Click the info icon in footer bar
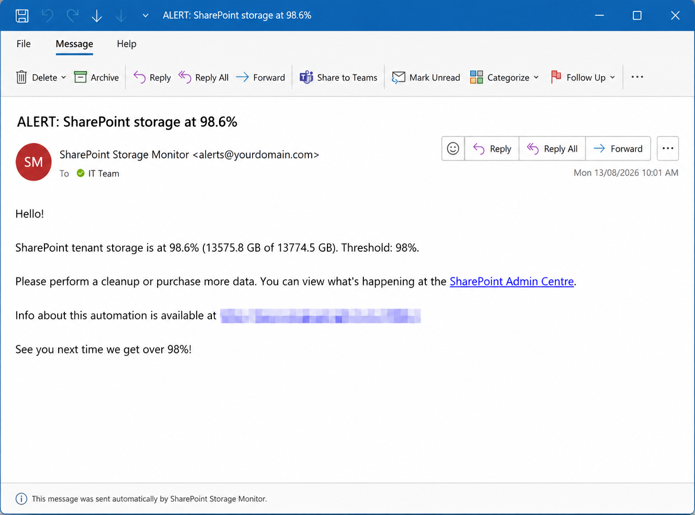The height and width of the screenshot is (515, 695). point(21,499)
